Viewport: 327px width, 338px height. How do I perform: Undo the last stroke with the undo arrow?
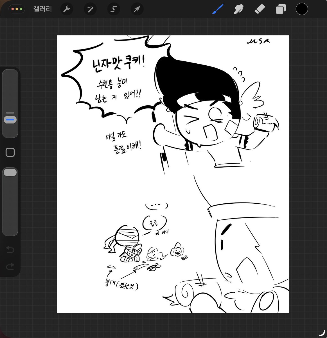pos(10,249)
